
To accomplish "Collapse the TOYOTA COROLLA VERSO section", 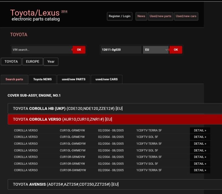I will [115, 119].
